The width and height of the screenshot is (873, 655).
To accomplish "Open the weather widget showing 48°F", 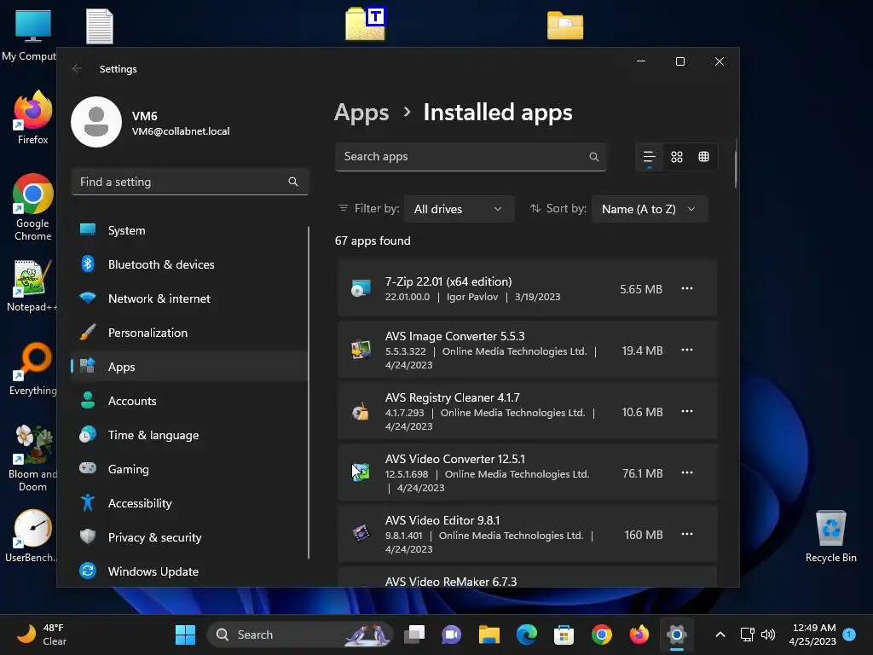I will pyautogui.click(x=41, y=635).
